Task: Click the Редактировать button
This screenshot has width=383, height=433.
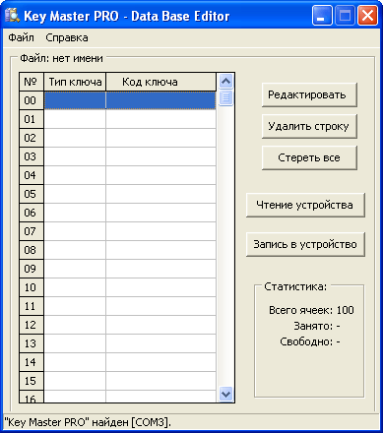Action: click(x=309, y=94)
